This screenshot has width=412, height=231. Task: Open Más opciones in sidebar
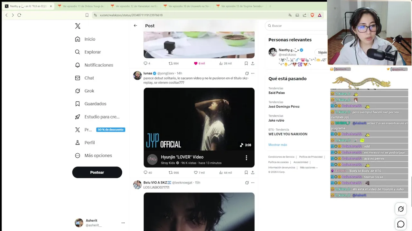tap(93, 155)
